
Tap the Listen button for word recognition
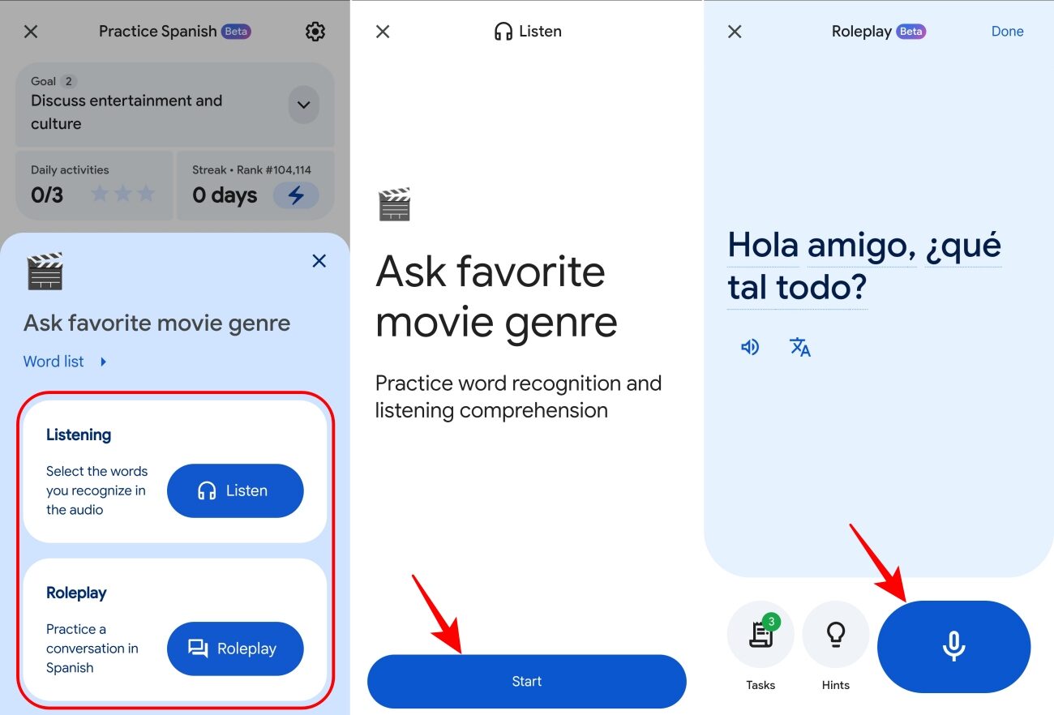235,490
